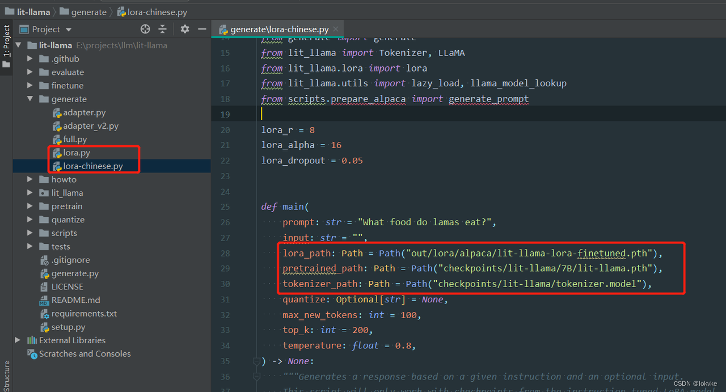Expand the quantize folder

click(x=30, y=220)
